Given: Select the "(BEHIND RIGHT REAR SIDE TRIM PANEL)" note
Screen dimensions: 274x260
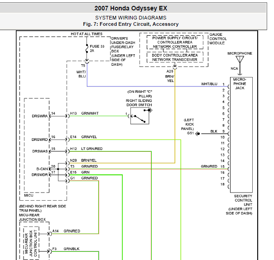Looking at the screenshot, I should click(x=43, y=208).
